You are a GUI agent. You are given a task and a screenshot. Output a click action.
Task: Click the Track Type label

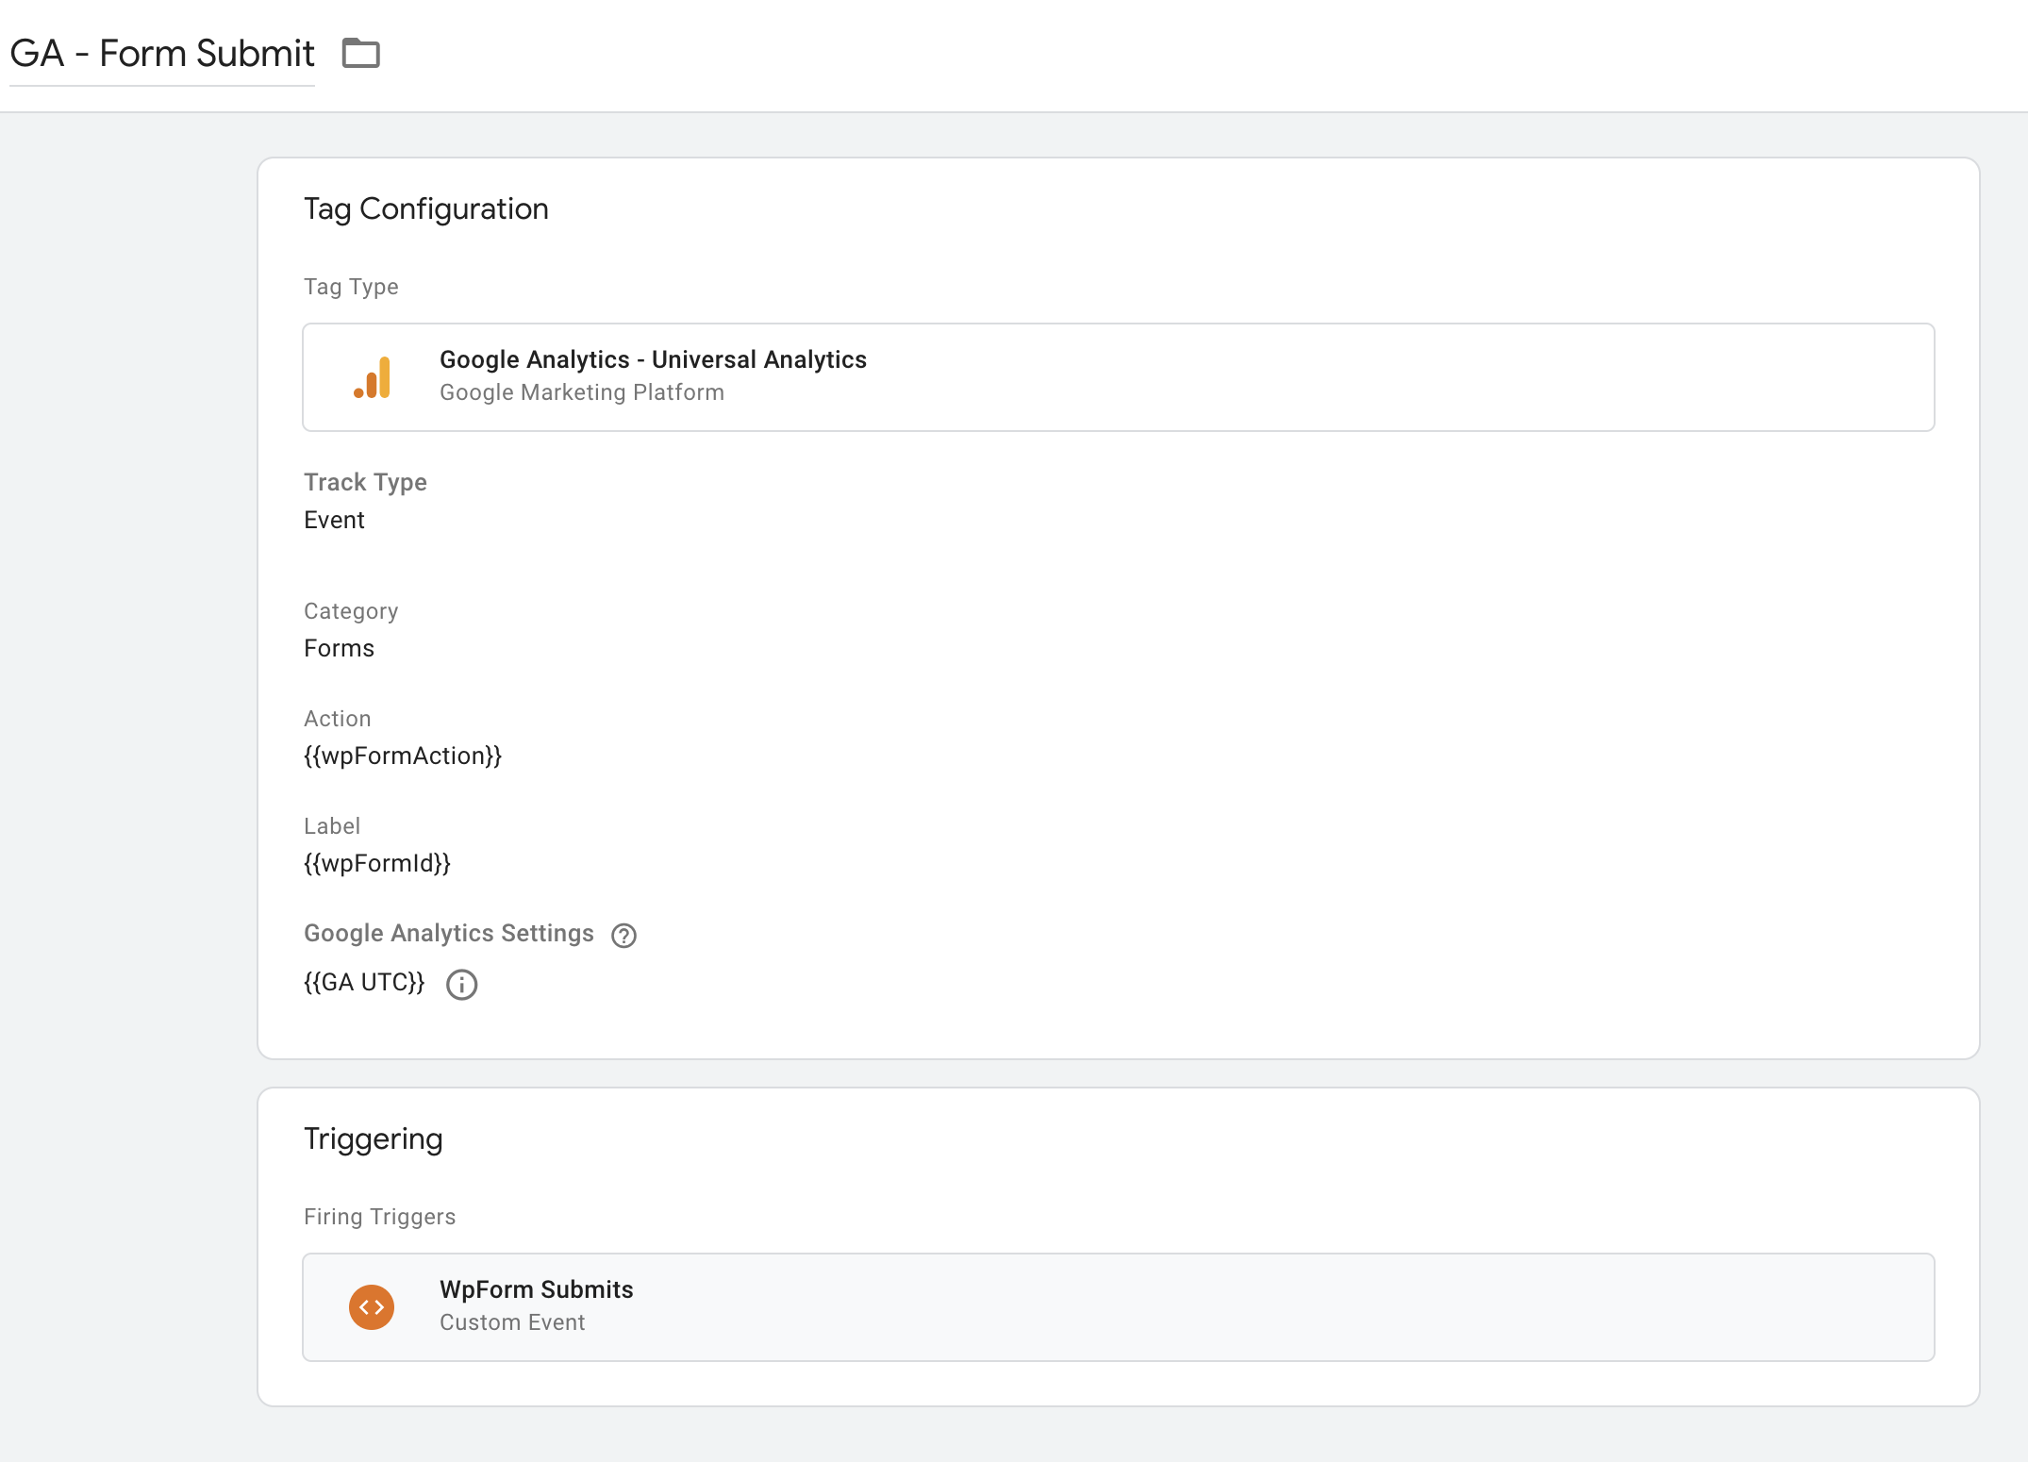[365, 482]
